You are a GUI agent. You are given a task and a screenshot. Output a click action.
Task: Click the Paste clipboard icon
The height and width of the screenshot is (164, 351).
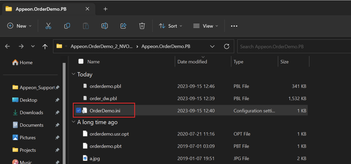[x=86, y=26]
